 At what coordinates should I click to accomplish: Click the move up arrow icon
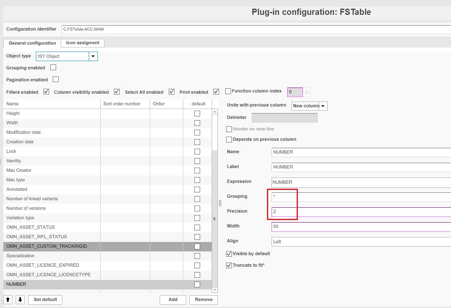(8, 299)
